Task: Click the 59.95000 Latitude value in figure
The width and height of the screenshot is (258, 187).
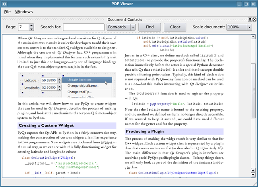Action: [49, 80]
